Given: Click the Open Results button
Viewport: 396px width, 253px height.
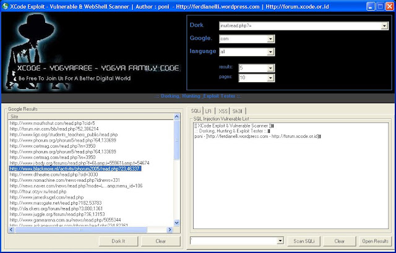Looking at the screenshot, I should pos(376,241).
